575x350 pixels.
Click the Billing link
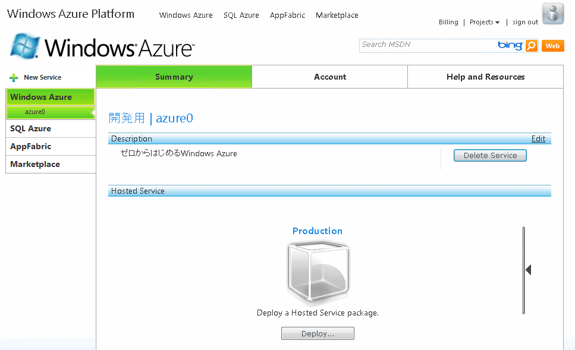tap(448, 22)
